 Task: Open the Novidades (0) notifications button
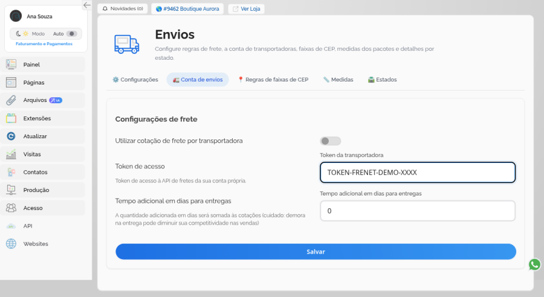(x=123, y=8)
